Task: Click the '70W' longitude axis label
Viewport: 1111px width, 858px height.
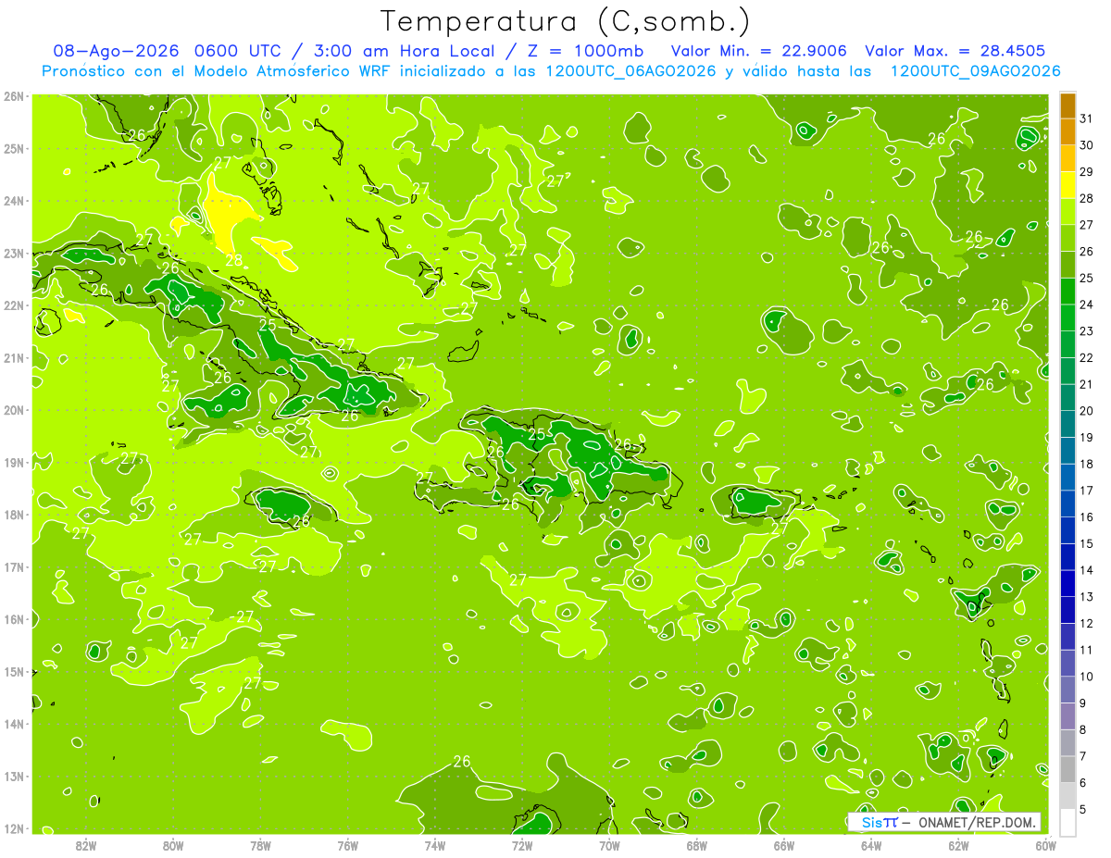Action: click(x=609, y=845)
